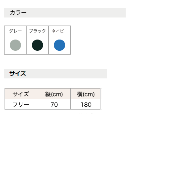Click the 縦(cm) column header
175x175 pixels.
[54, 94]
